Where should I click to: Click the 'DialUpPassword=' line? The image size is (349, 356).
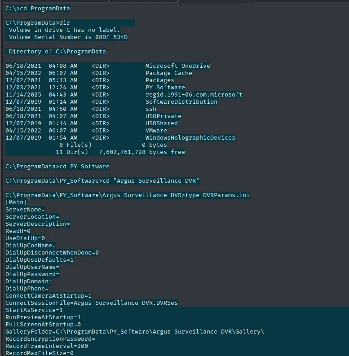[32, 274]
